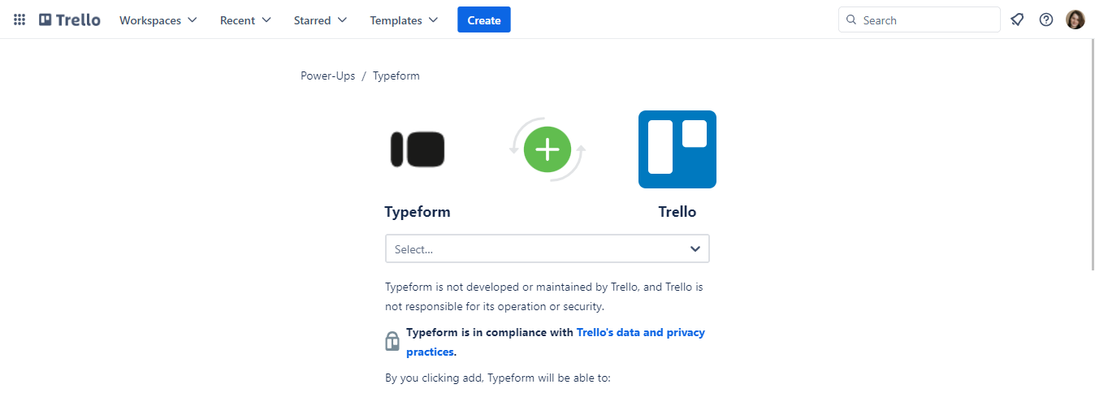Open the Starred dropdown
This screenshot has width=1095, height=406.
(x=320, y=20)
